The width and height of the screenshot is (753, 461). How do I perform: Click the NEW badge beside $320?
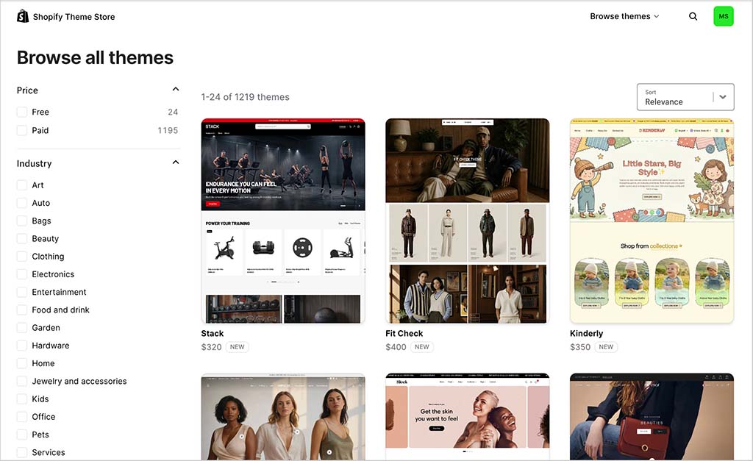(x=238, y=347)
